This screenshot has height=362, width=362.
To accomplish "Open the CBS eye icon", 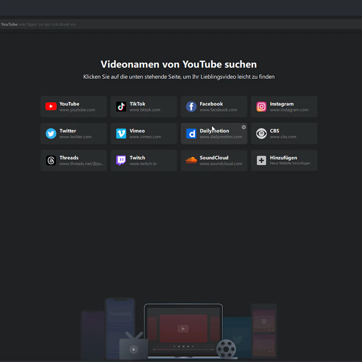I will 261,133.
